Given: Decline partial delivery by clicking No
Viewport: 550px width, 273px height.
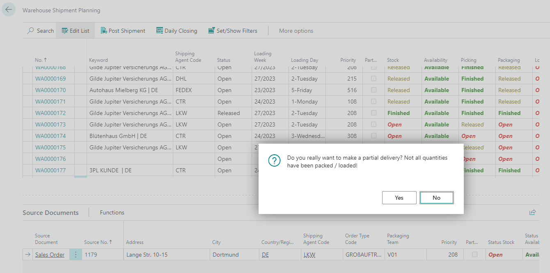Looking at the screenshot, I should (436, 197).
